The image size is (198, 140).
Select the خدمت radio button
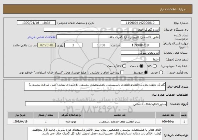[x=141, y=66]
